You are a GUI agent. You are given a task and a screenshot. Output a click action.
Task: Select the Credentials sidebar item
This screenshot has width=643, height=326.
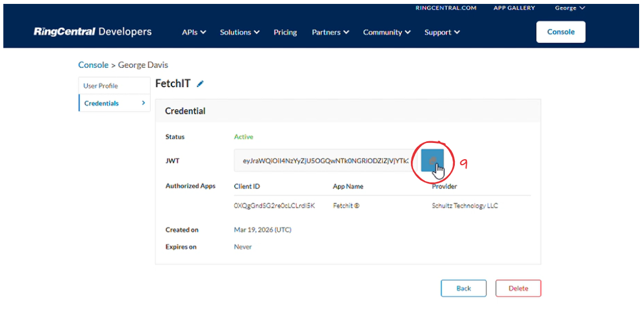[115, 103]
